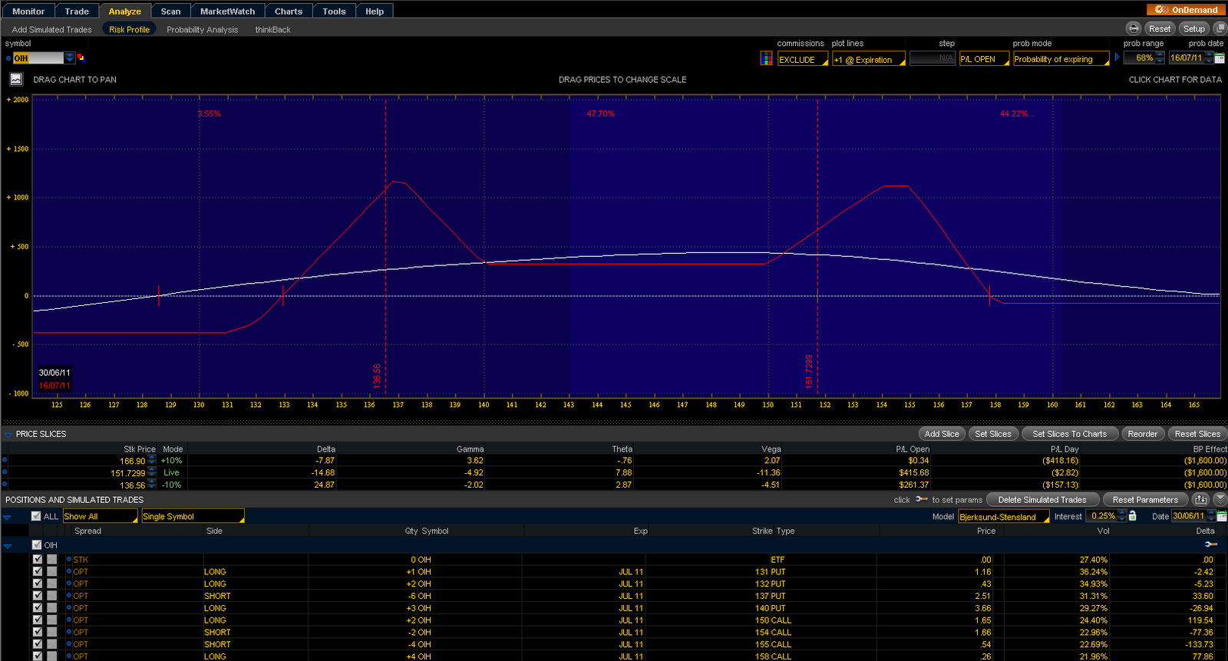Click the blue dot beside the STK row
1228x661 pixels.
[68, 559]
